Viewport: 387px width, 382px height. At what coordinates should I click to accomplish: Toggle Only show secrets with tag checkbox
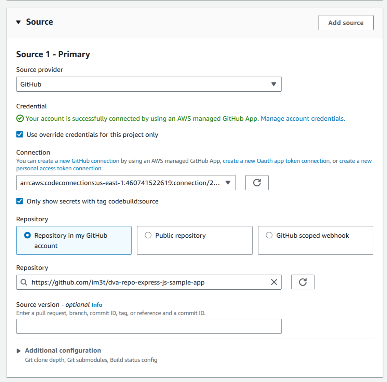pyautogui.click(x=20, y=201)
